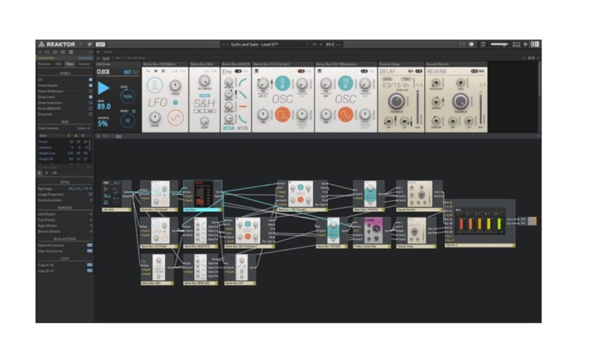Click the SHUFFLE 5% value

(103, 124)
